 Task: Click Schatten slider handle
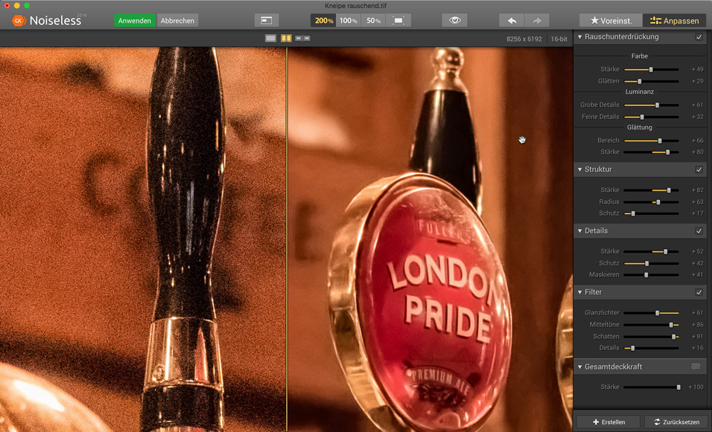(x=674, y=337)
